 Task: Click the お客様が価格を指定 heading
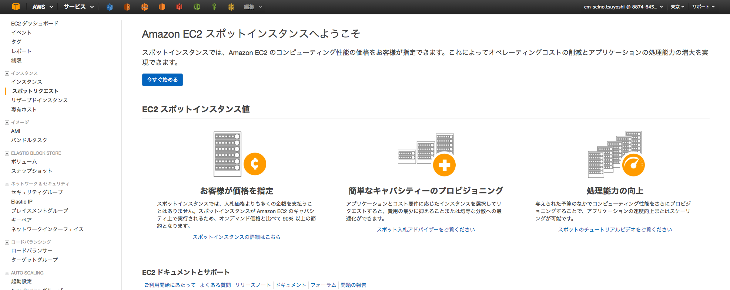point(237,191)
